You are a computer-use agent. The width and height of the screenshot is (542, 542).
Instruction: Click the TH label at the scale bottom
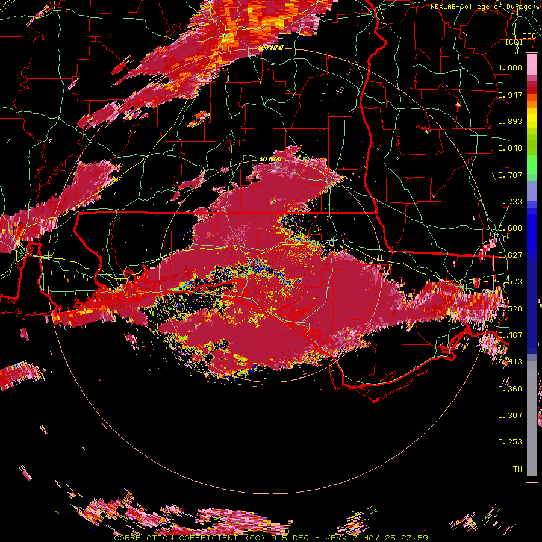click(x=517, y=469)
